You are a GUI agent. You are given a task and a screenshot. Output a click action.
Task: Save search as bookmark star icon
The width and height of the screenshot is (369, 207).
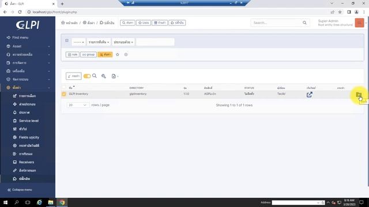point(118,55)
